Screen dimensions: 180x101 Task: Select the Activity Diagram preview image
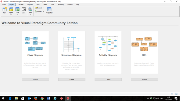[108, 44]
